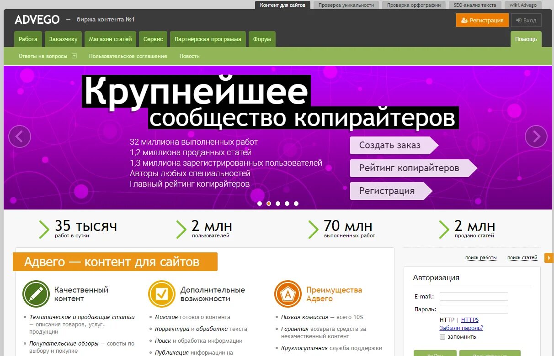Open the Заказчику menu tab
Screen dimensions: 554x356
(64, 39)
